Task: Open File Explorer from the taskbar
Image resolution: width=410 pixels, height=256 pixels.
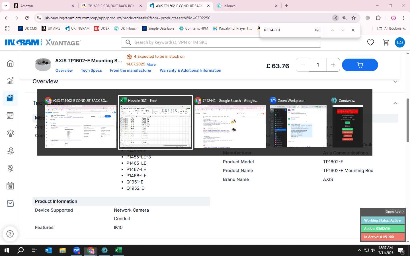Action: pyautogui.click(x=63, y=250)
